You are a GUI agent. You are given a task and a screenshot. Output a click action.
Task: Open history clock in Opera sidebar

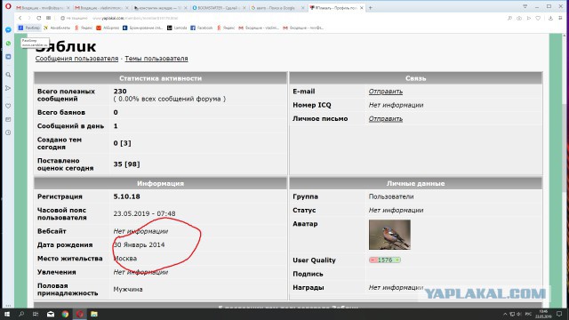pyautogui.click(x=8, y=132)
